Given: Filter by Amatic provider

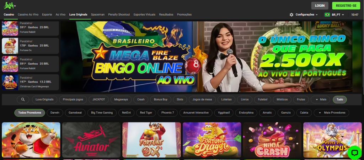Looking at the screenshot, I should 267,113.
